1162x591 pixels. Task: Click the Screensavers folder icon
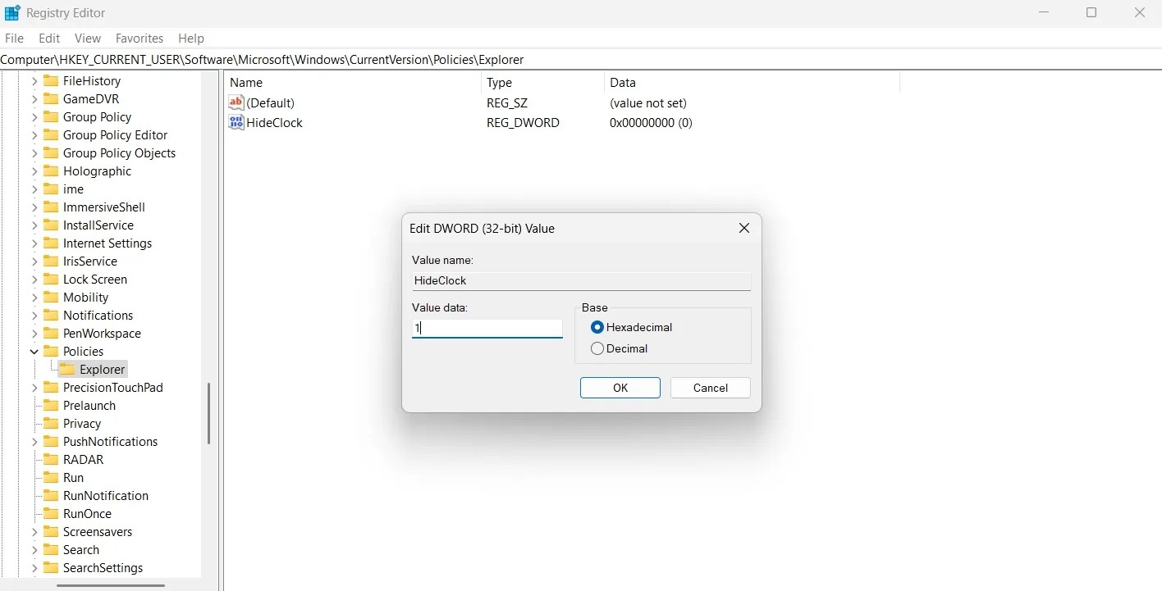(x=52, y=531)
